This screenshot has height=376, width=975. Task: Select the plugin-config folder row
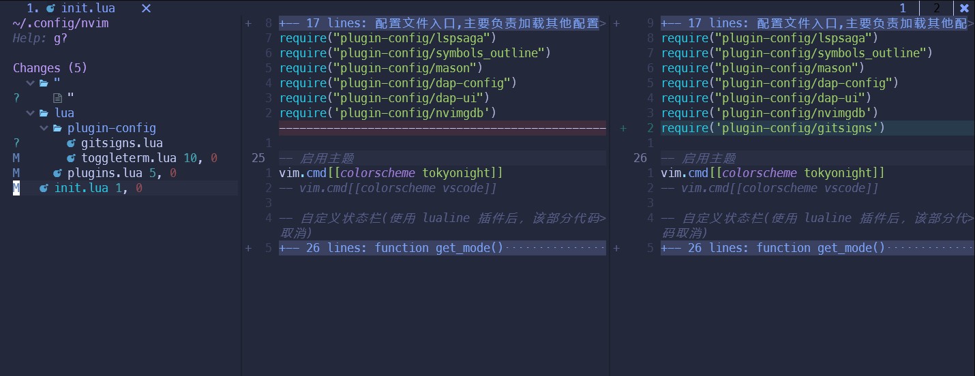pos(112,128)
